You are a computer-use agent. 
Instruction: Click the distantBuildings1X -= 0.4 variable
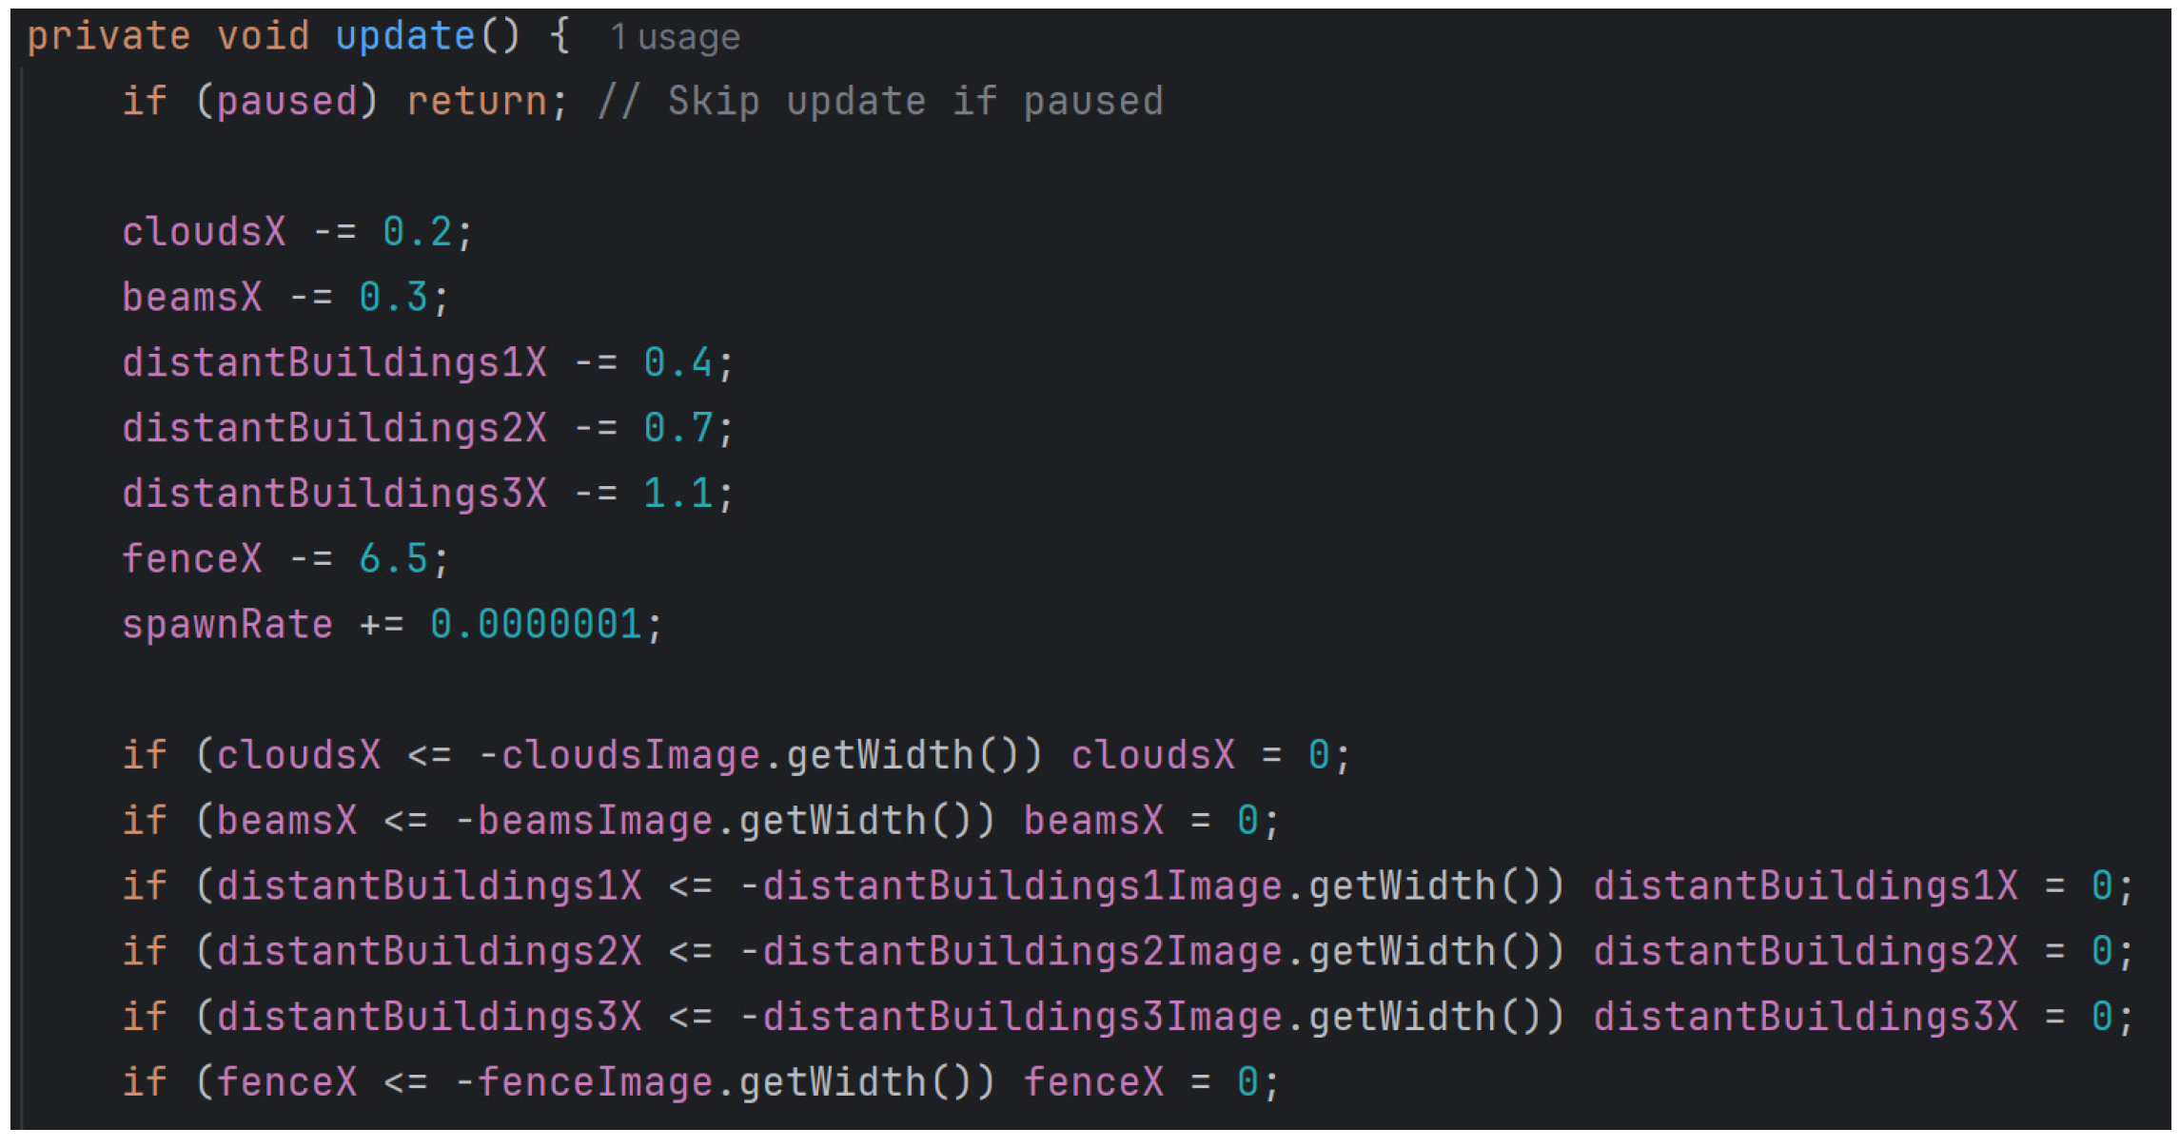pos(334,363)
